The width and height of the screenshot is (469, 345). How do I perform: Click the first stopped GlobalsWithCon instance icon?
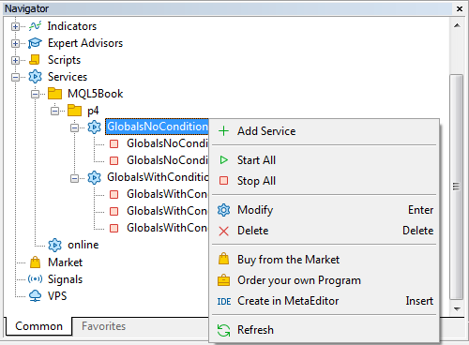(114, 194)
